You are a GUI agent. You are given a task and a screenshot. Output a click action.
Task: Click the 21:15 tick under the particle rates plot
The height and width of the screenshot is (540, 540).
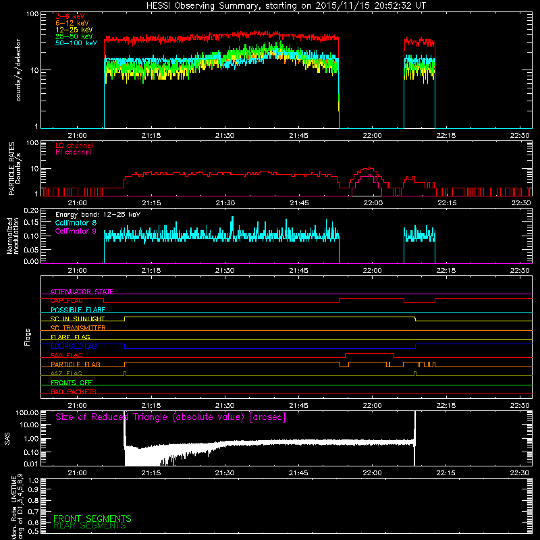(x=151, y=203)
